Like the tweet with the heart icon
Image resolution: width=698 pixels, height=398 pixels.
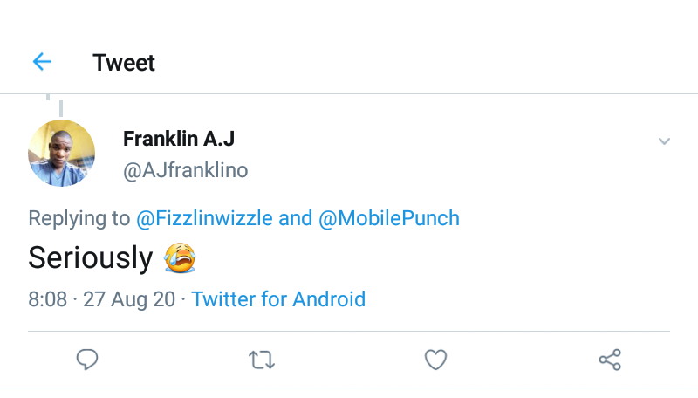coord(435,359)
